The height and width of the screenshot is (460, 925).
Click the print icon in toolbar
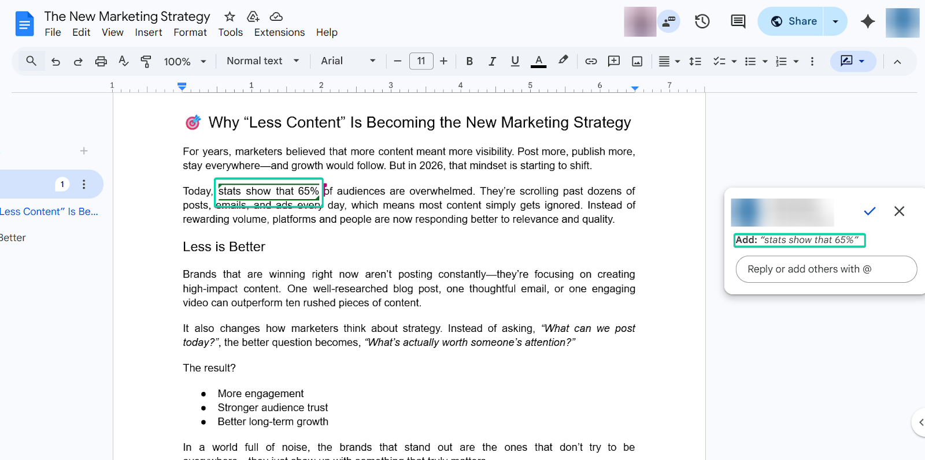(101, 61)
